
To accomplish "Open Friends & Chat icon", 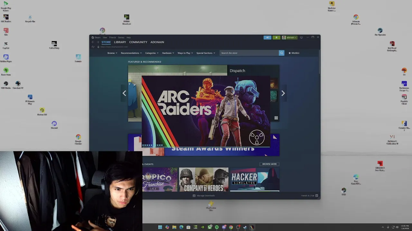I will [x=317, y=196].
